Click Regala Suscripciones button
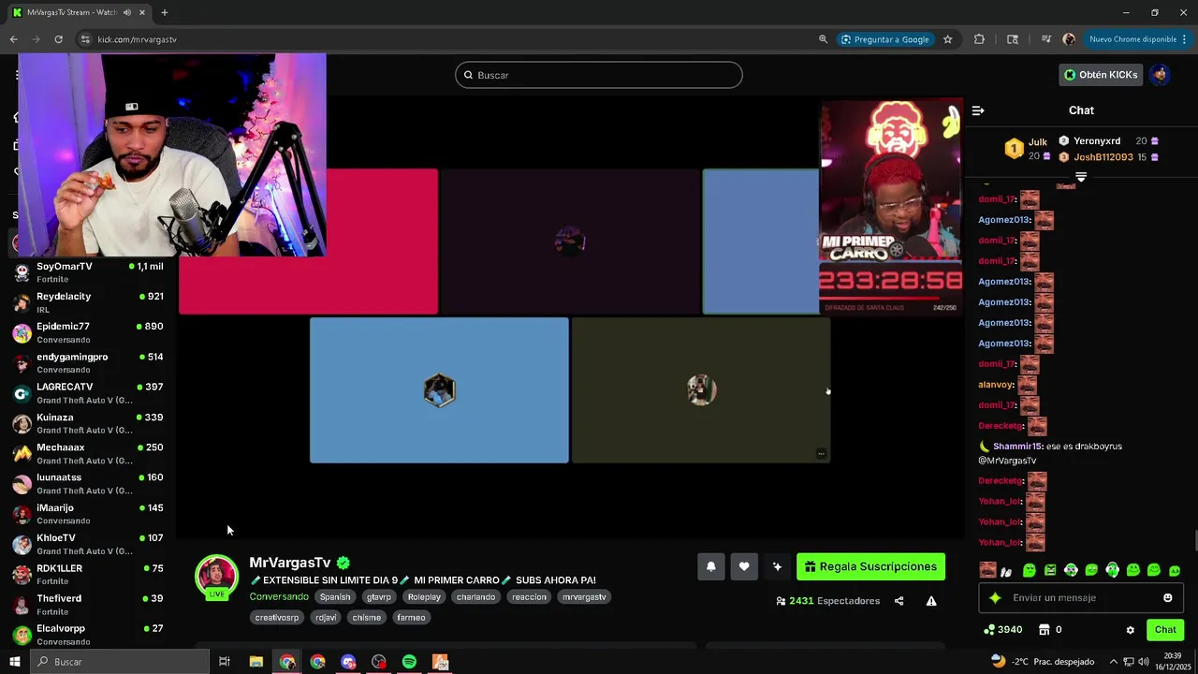 (x=870, y=566)
